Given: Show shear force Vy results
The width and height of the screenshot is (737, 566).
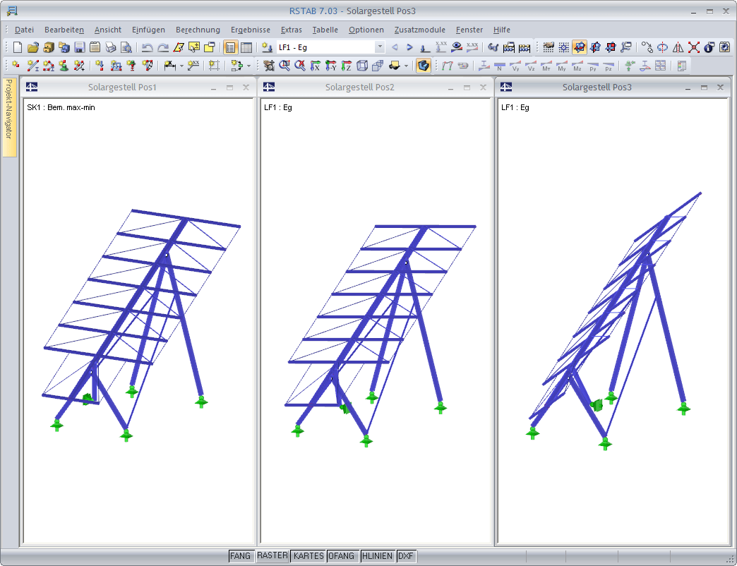Looking at the screenshot, I should click(x=515, y=66).
